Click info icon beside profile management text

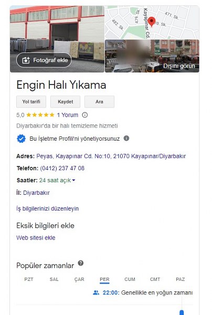point(126,138)
